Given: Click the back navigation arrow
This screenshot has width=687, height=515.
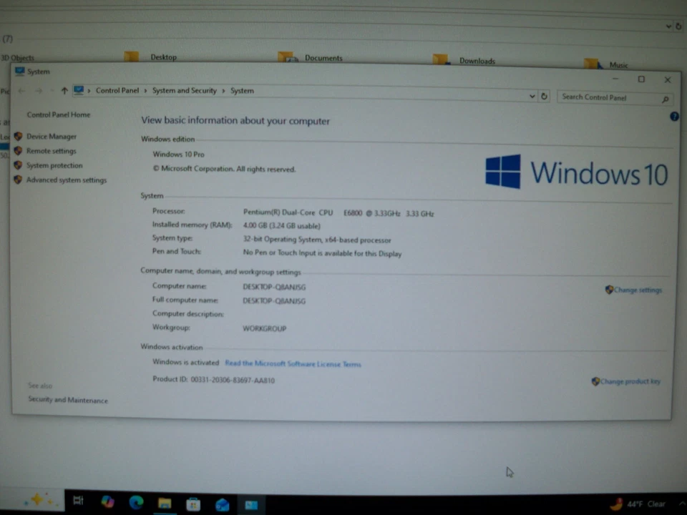Looking at the screenshot, I should pos(21,91).
